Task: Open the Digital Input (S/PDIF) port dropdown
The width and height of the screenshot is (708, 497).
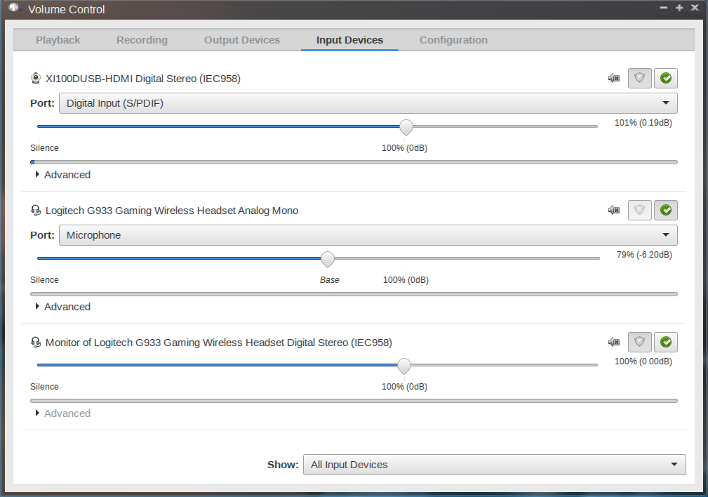Action: (x=368, y=103)
